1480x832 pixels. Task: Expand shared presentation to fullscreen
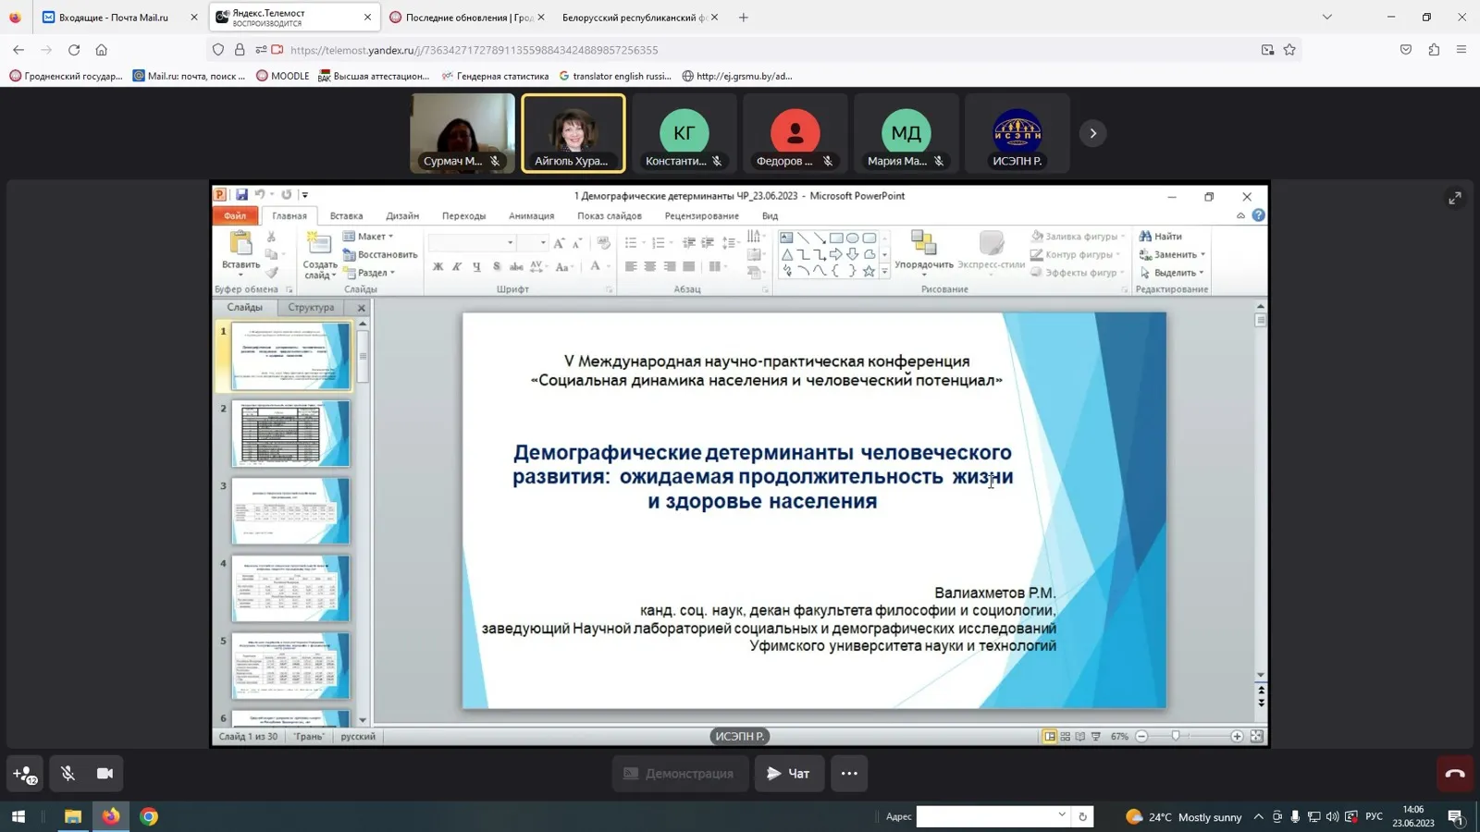pos(1455,198)
